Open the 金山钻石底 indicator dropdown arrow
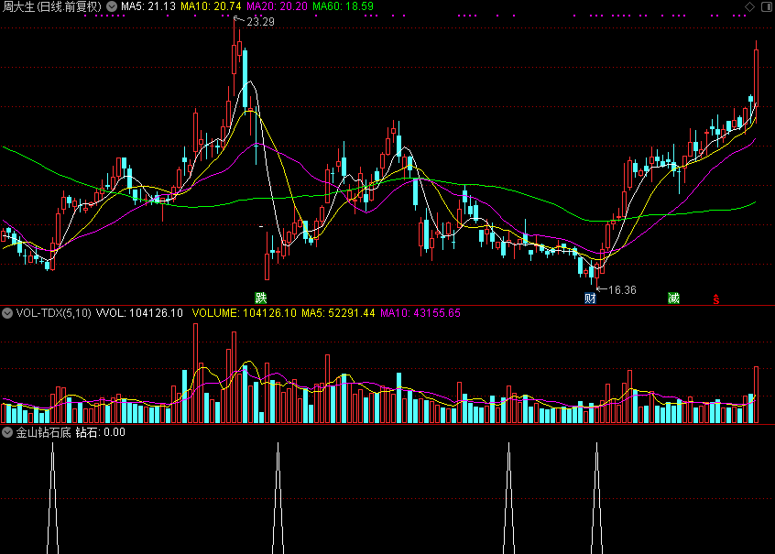This screenshot has height=554, width=775. pos(7,432)
